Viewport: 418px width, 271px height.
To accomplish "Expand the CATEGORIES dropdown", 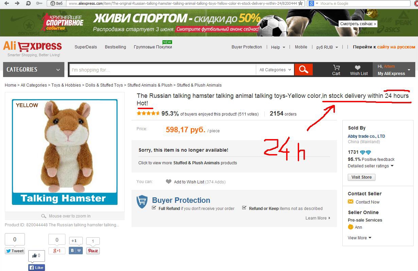I will point(33,70).
